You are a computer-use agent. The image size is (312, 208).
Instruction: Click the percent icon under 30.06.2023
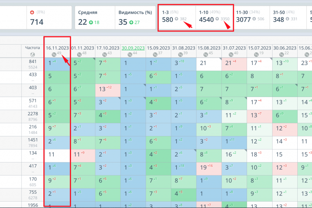tap(281, 54)
